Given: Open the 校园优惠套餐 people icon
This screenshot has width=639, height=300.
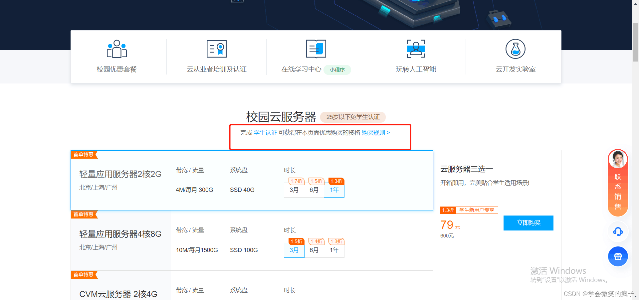Looking at the screenshot, I should pos(116,49).
